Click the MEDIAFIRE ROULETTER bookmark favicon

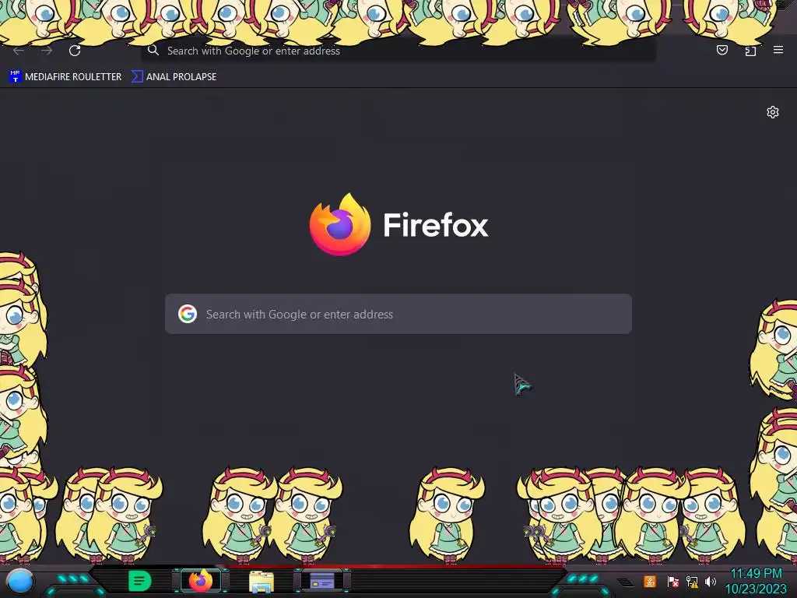tap(15, 76)
